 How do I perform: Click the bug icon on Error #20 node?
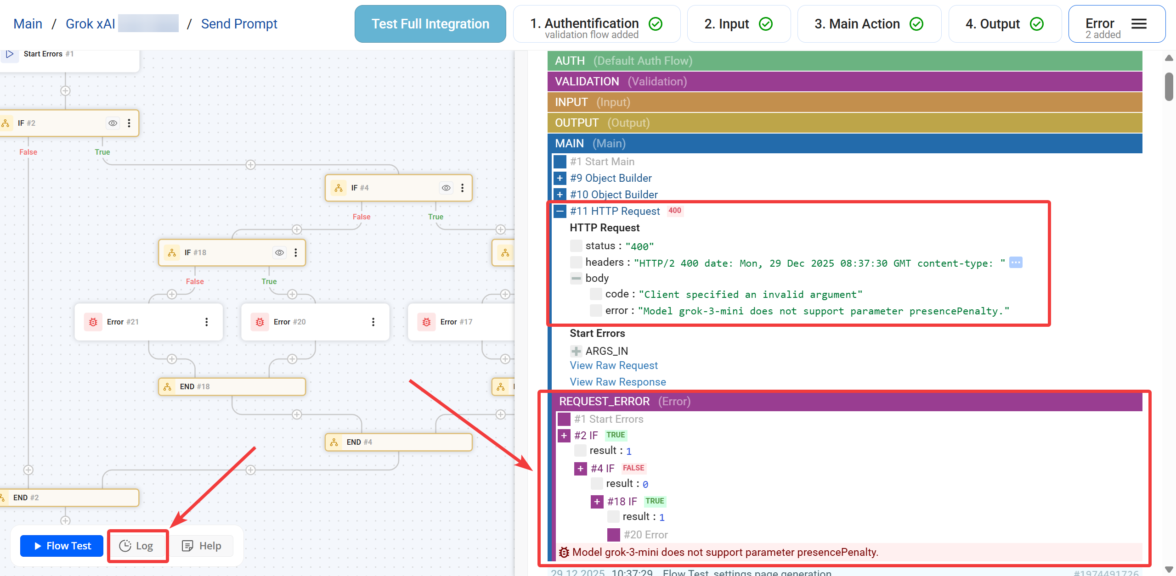click(260, 322)
